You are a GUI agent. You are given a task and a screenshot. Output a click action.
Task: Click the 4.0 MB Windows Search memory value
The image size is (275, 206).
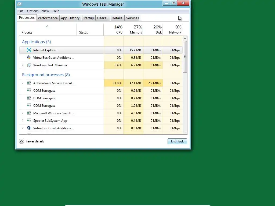pyautogui.click(x=136, y=113)
